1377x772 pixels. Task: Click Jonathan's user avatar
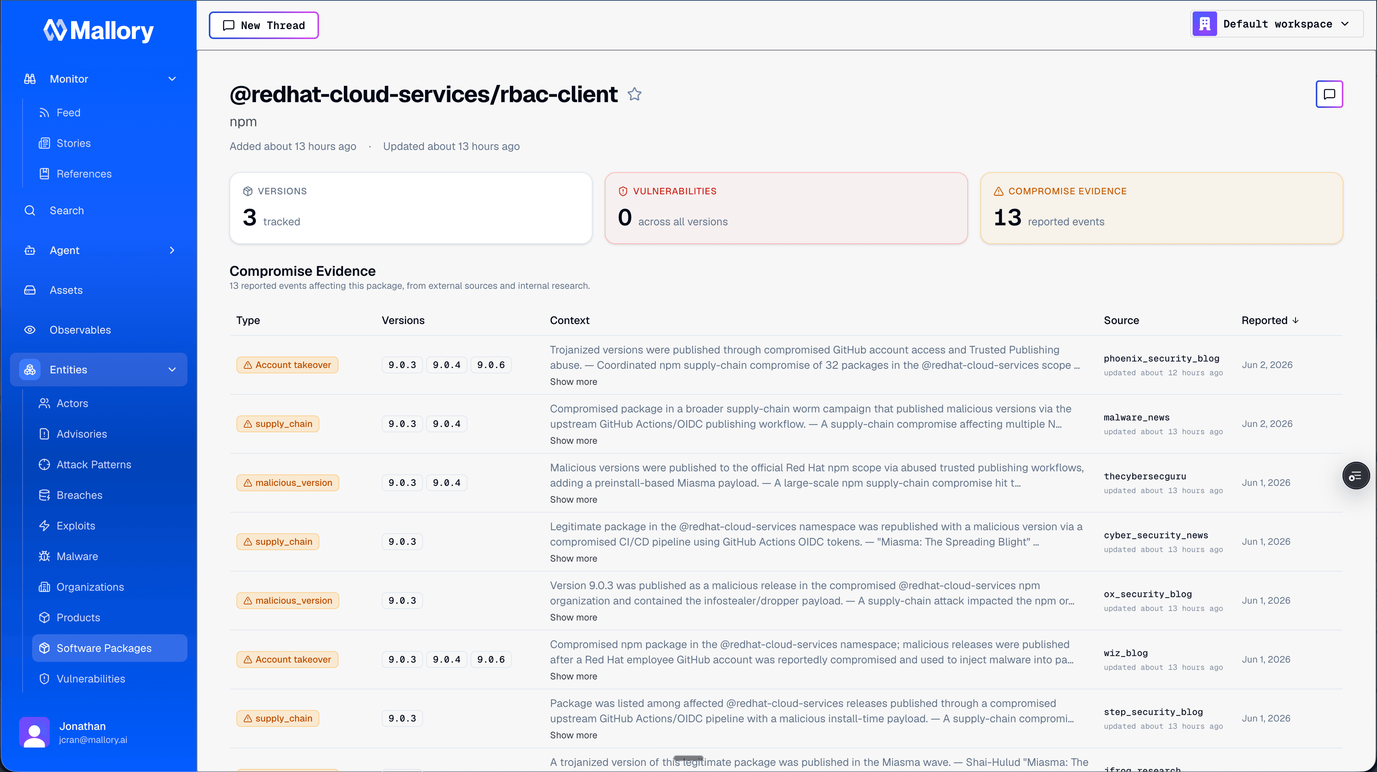[x=34, y=732]
